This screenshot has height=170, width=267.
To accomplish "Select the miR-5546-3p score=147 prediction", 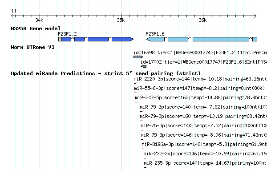I will [x=199, y=88].
